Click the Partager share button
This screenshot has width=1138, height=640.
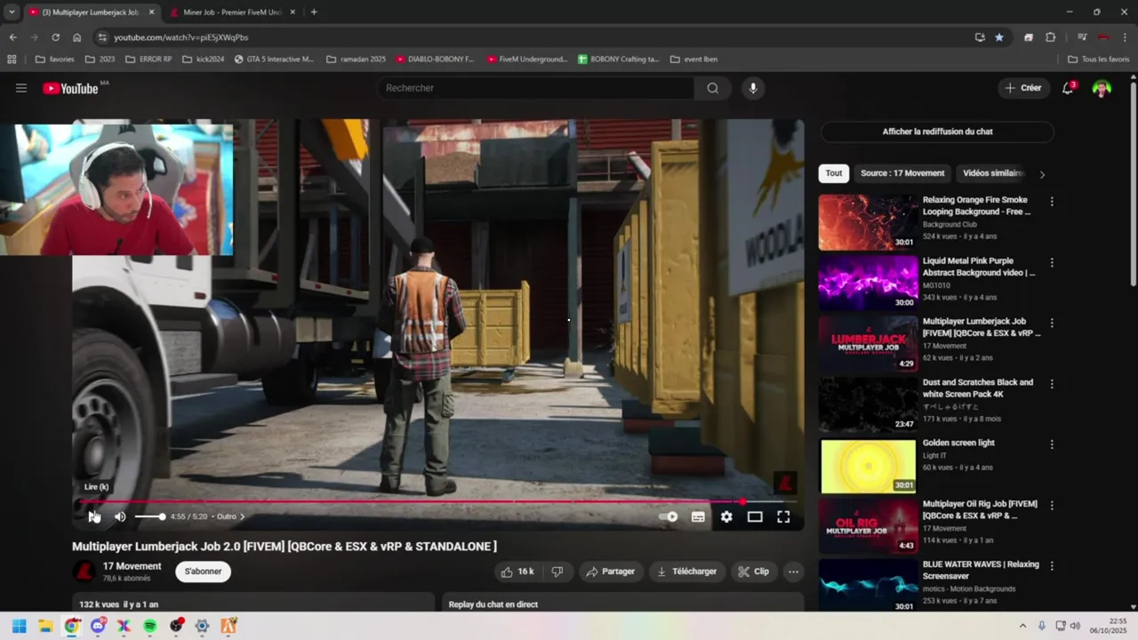coord(610,572)
